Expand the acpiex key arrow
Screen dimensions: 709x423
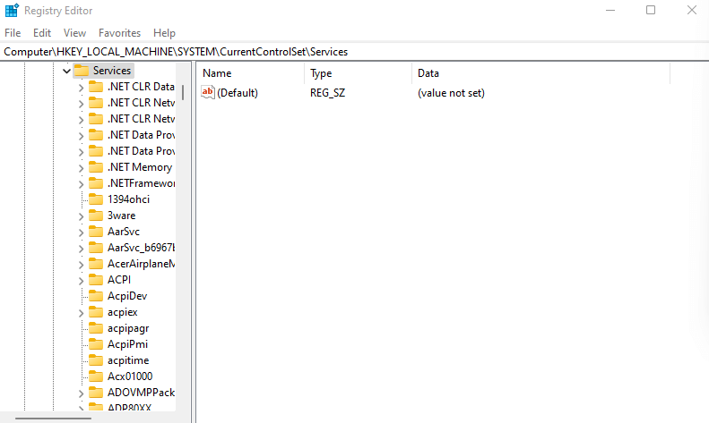[x=81, y=313]
